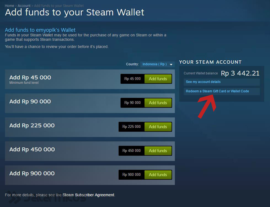Click Add funds for Rp 225 000
This screenshot has height=207, width=270.
(x=158, y=127)
